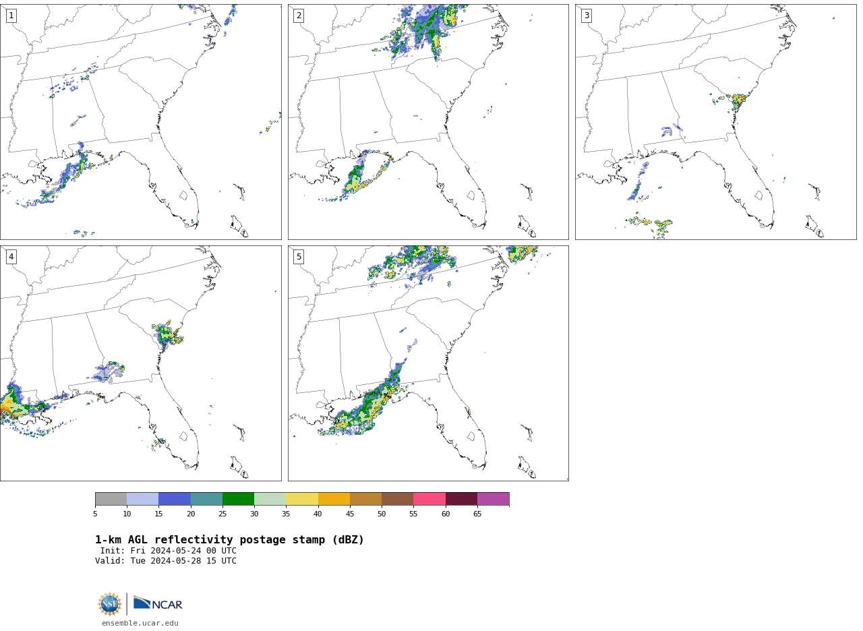The height and width of the screenshot is (631, 863).
Task: Select the brown 50-55 dBZ swatch
Action: [x=398, y=499]
